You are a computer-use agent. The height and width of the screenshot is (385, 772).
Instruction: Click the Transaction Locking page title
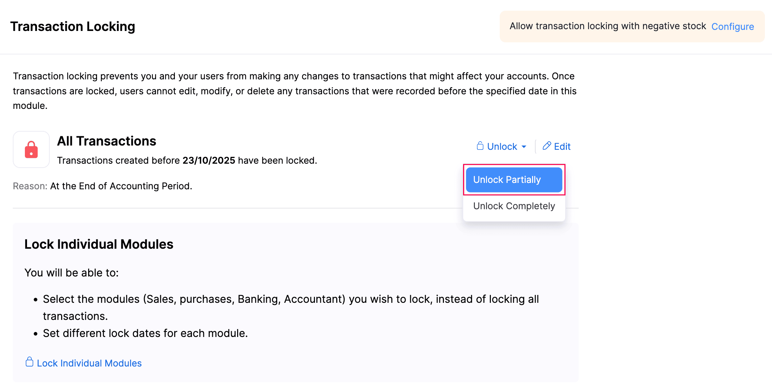[73, 26]
